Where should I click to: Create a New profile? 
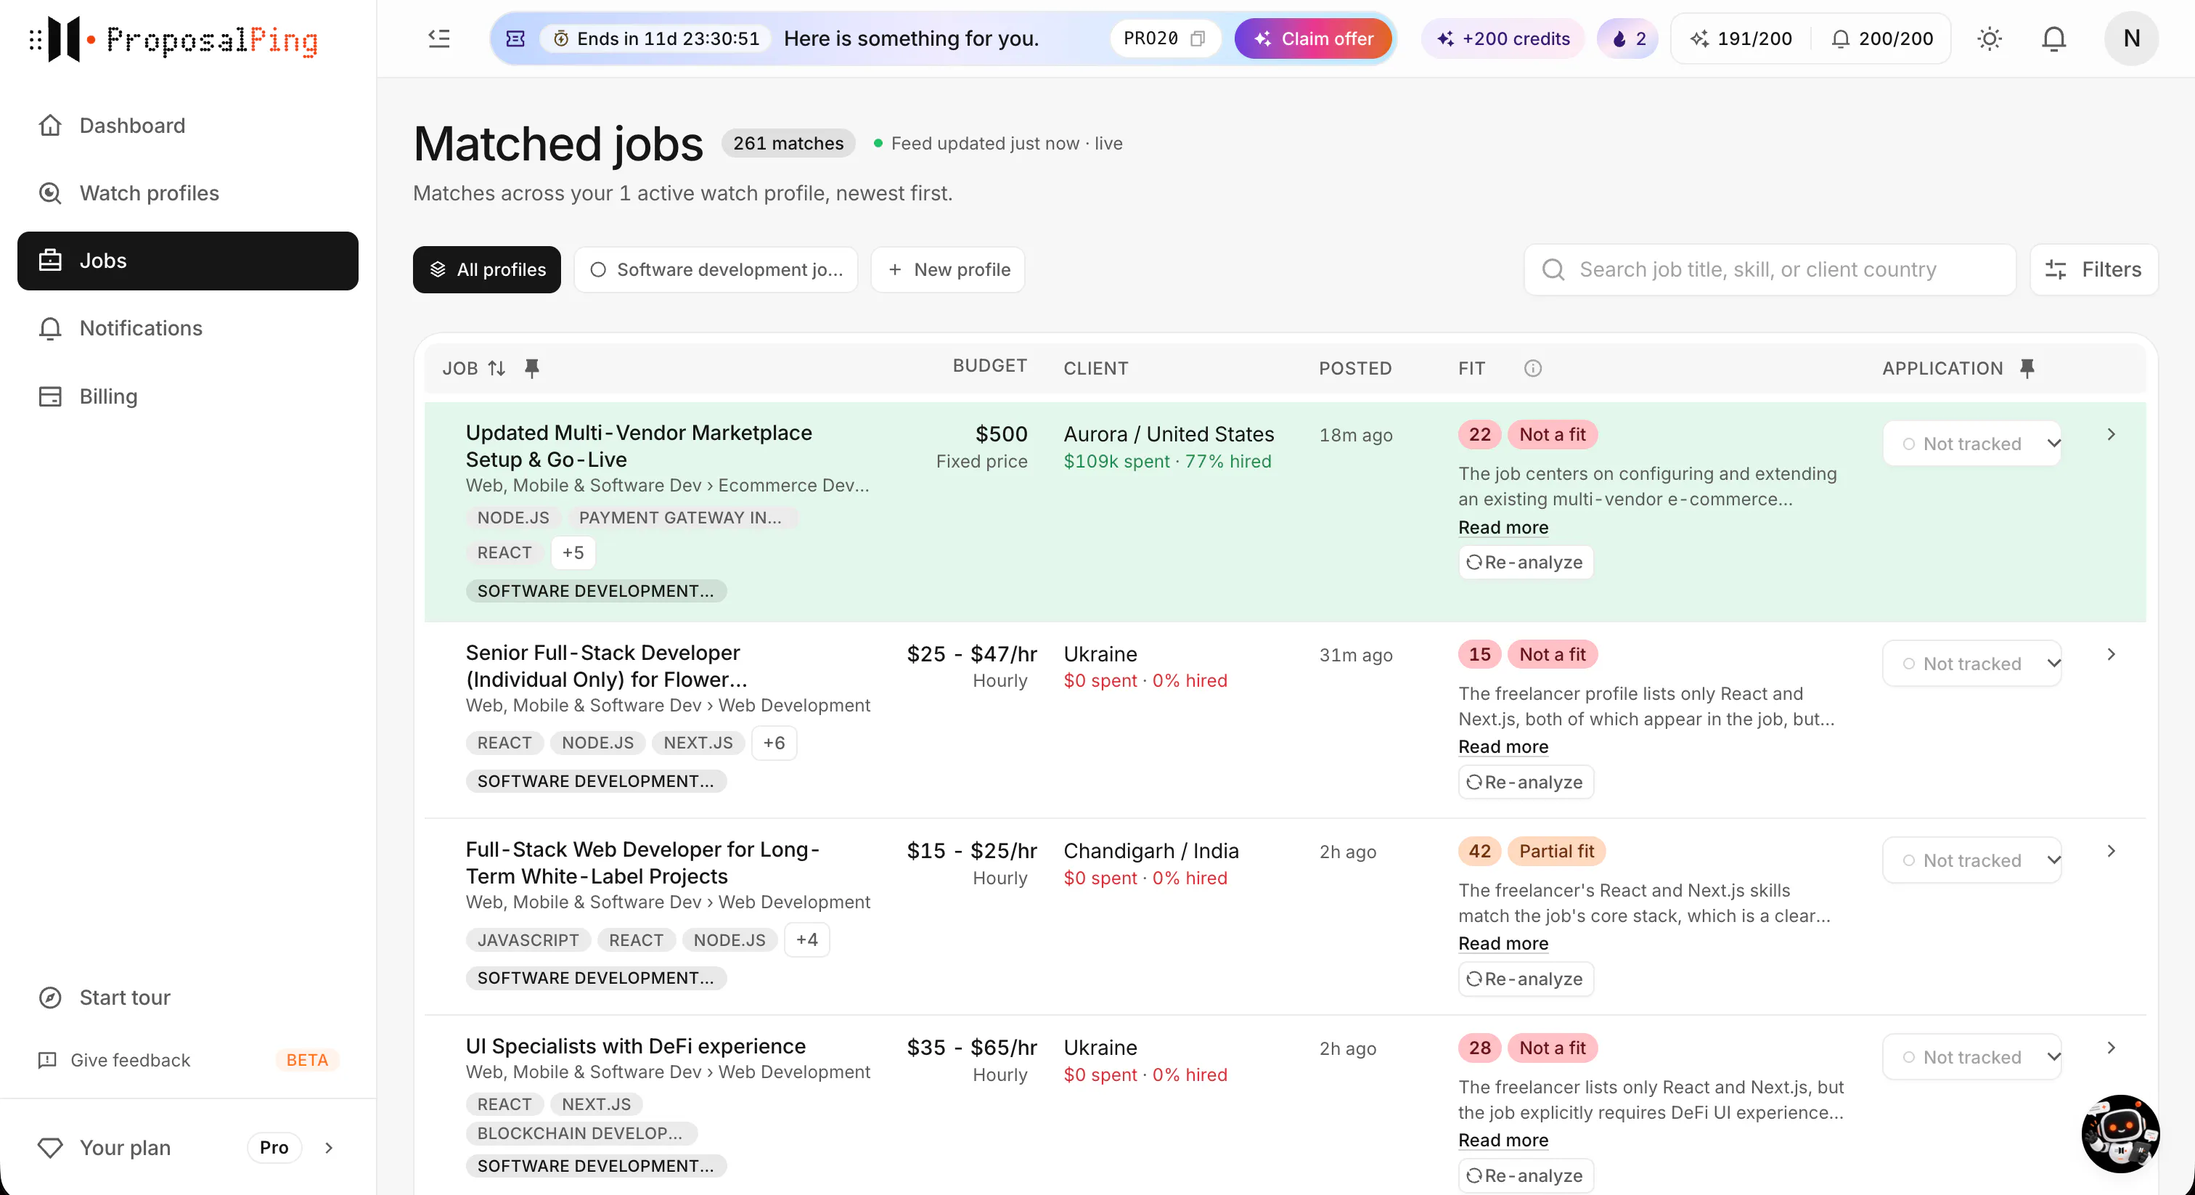(x=947, y=269)
